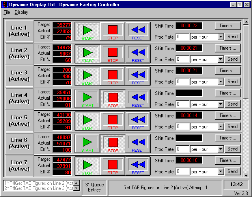Reset Line 2 counters
The width and height of the screenshot is (252, 197).
click(x=138, y=54)
